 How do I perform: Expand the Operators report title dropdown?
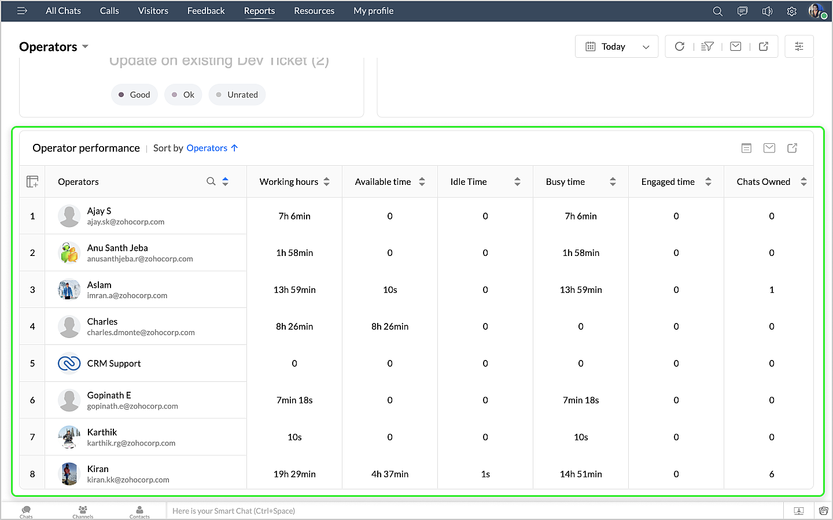point(85,46)
